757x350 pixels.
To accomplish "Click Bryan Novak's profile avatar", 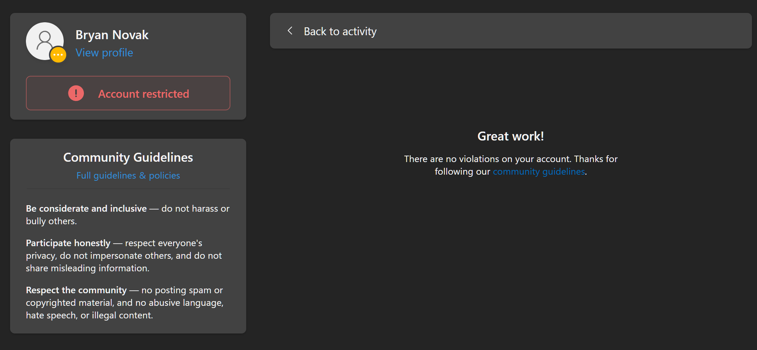I will coord(45,41).
